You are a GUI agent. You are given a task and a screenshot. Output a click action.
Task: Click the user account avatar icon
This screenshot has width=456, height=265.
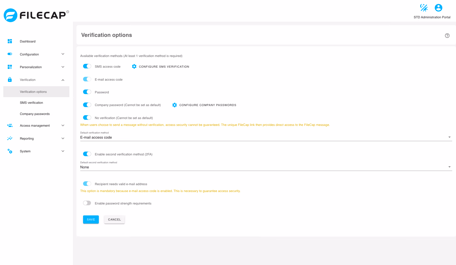pyautogui.click(x=438, y=8)
